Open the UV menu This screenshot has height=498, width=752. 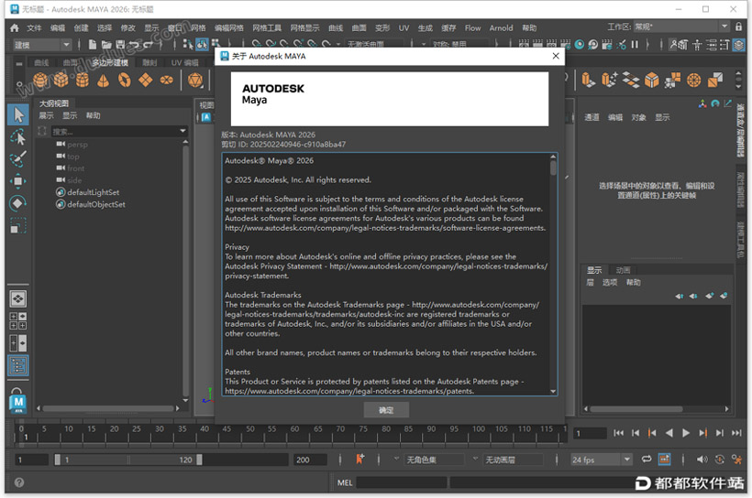point(404,28)
